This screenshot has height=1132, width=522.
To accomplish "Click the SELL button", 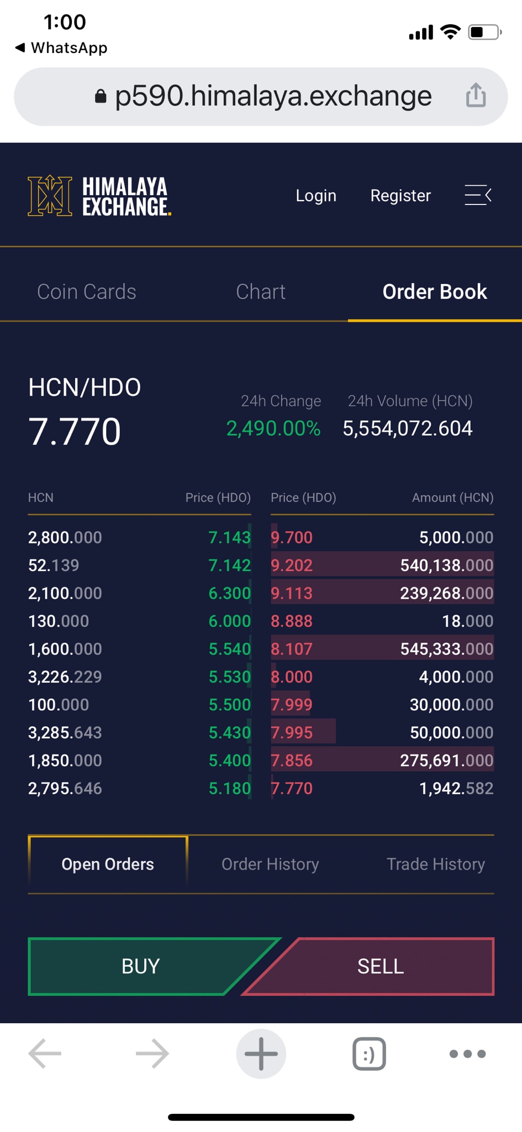I will [x=381, y=966].
